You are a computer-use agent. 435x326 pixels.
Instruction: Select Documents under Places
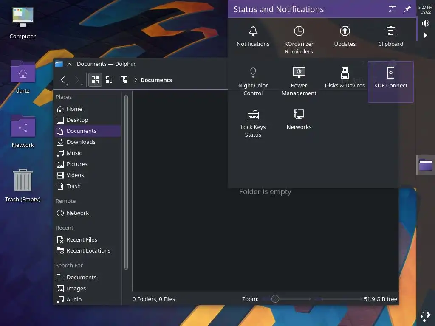coord(88,131)
